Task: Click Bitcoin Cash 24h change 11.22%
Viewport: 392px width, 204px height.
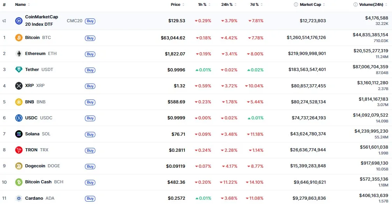Action: 229,182
